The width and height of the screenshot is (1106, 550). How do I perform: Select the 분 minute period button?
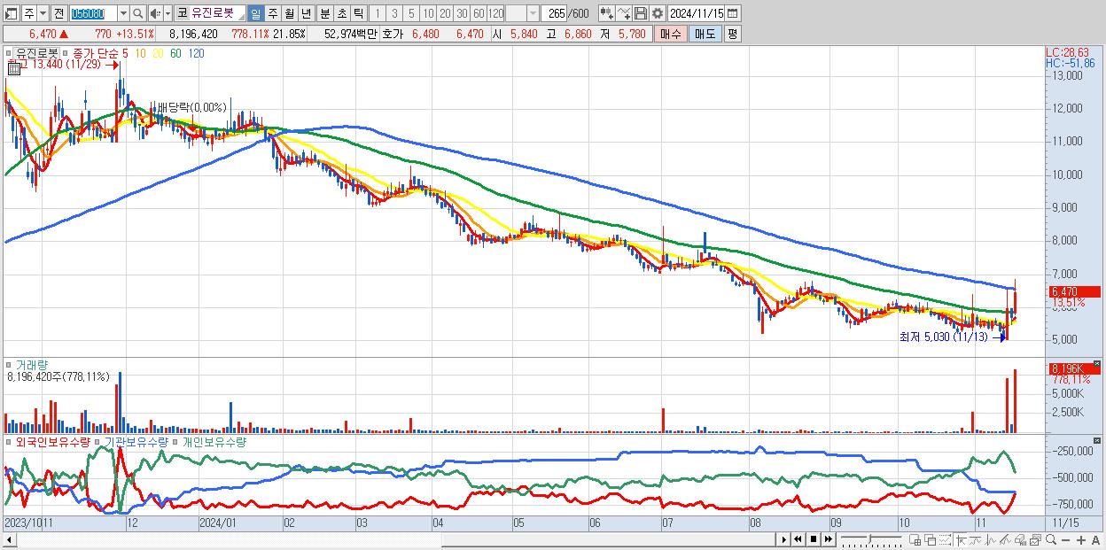pyautogui.click(x=325, y=14)
